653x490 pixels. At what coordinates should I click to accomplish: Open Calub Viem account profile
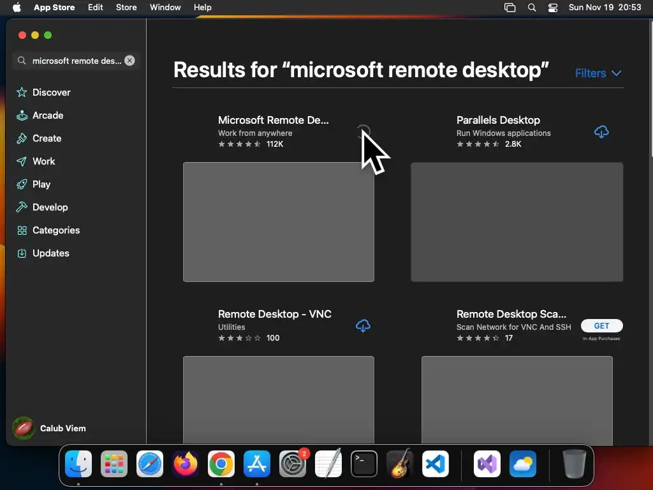tap(49, 428)
